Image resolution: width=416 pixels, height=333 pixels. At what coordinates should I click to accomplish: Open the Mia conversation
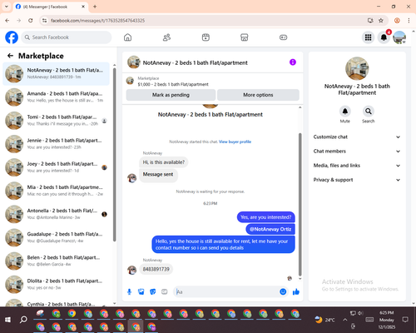56,191
